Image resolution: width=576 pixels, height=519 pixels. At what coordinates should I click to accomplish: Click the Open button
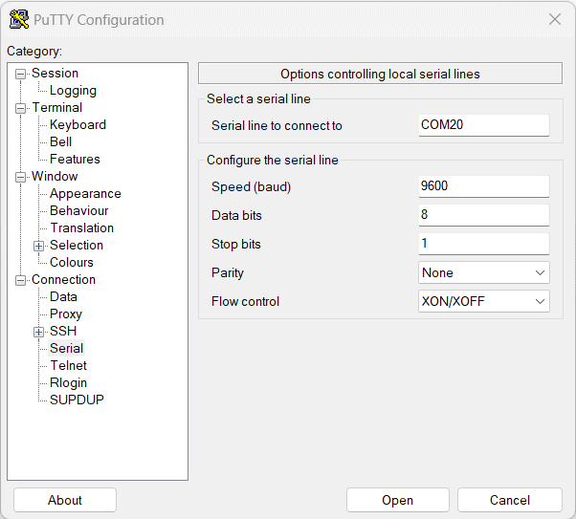[x=397, y=500]
